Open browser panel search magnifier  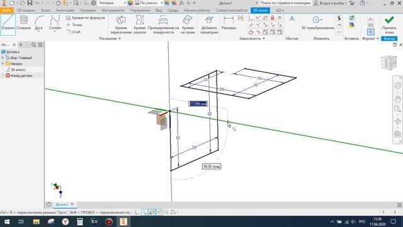coord(33,45)
